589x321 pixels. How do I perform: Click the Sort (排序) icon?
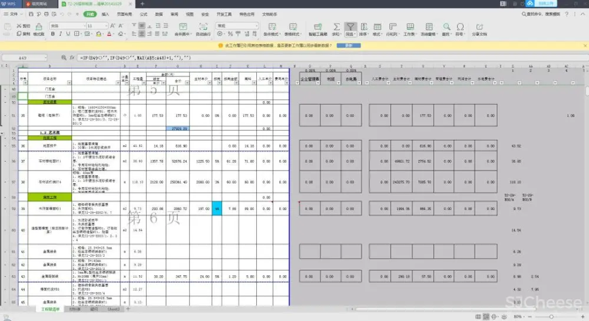point(363,27)
